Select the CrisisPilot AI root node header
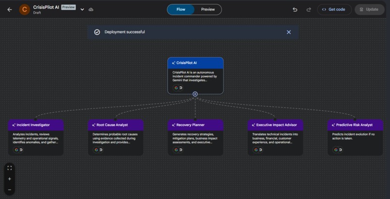 (195, 63)
